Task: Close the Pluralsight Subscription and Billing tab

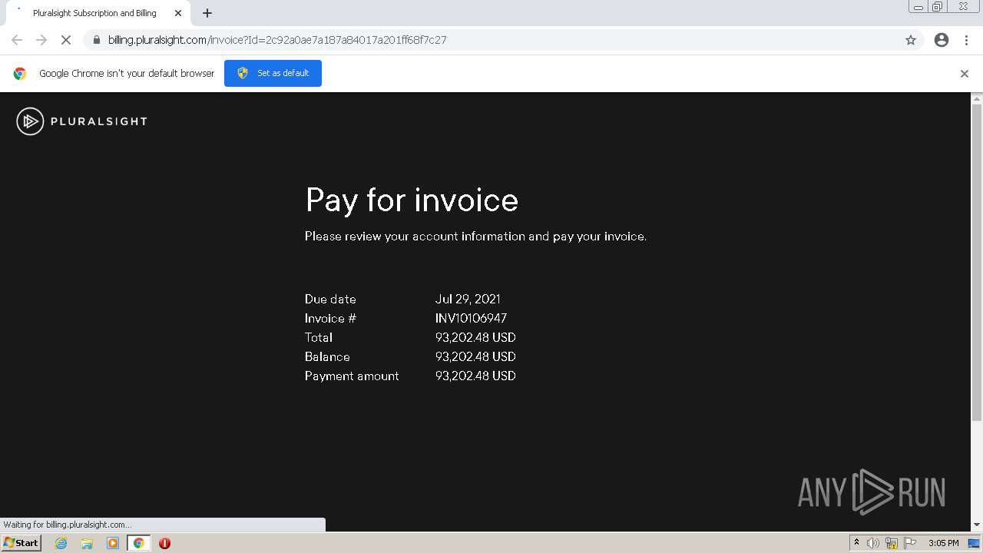Action: 178,13
